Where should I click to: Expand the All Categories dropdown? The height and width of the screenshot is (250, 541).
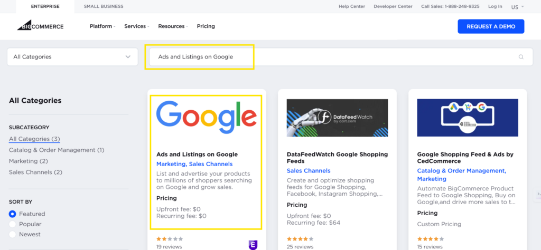point(72,57)
